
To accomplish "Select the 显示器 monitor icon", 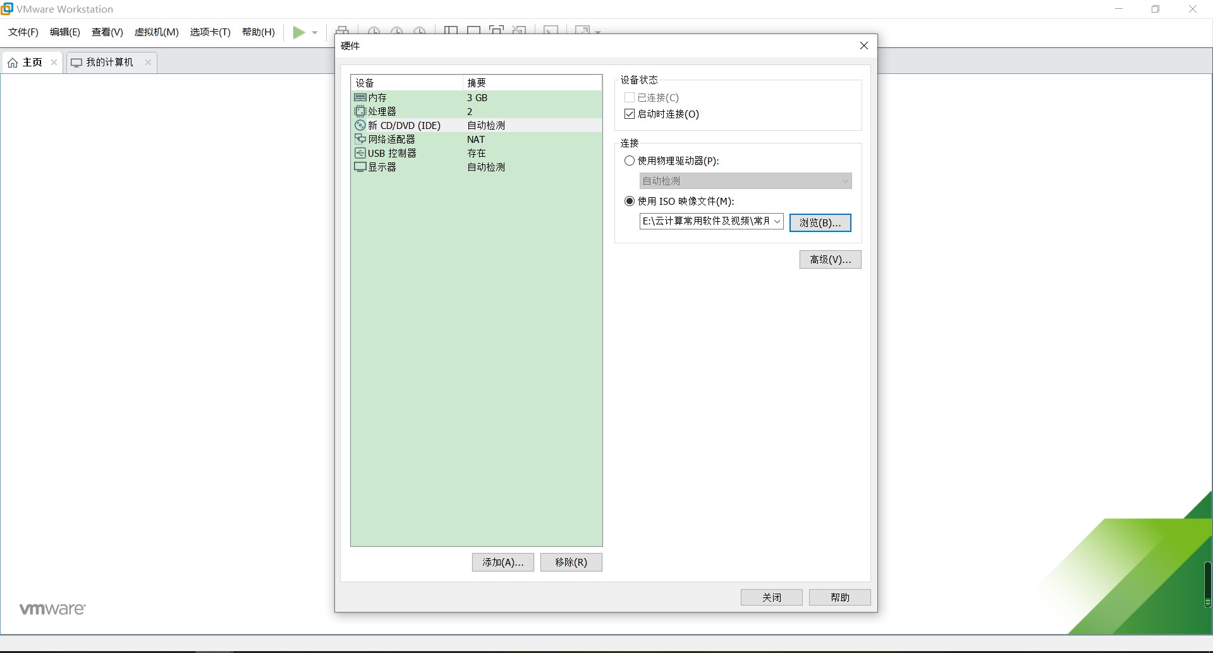I will coord(360,167).
